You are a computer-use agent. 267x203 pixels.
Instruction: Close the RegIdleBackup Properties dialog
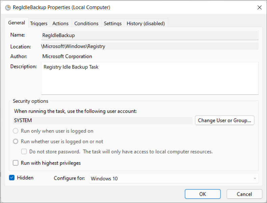(x=259, y=7)
